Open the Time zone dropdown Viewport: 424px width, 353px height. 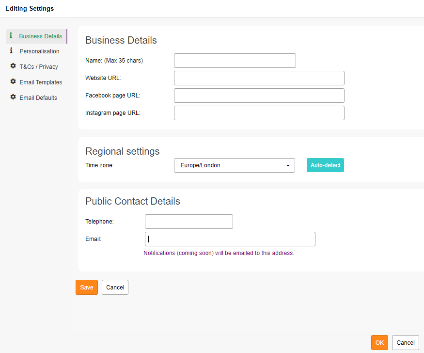(x=235, y=165)
